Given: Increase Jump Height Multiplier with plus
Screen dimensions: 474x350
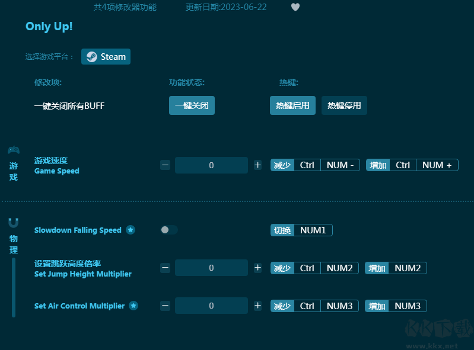Looking at the screenshot, I should [x=257, y=268].
